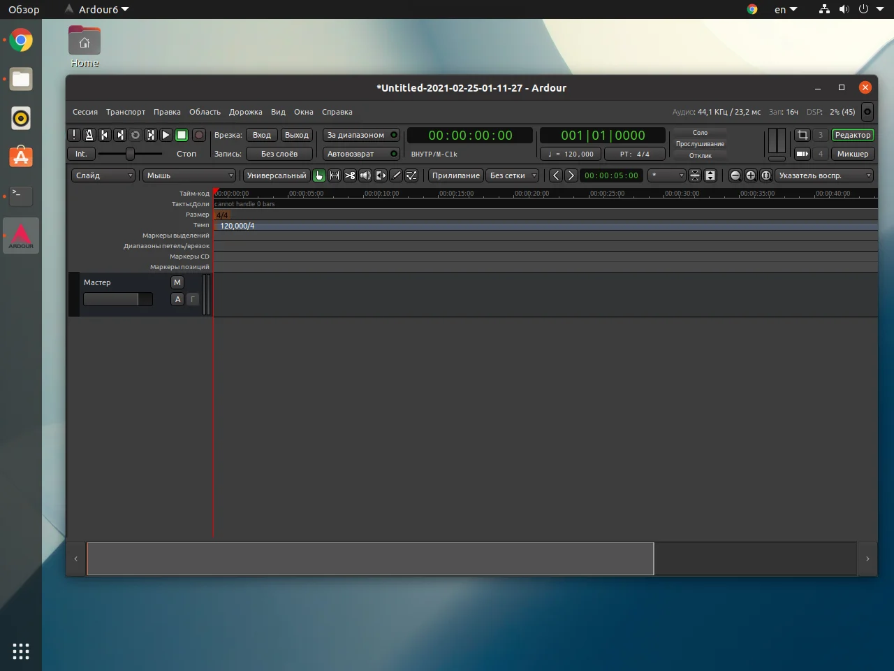The image size is (894, 671).
Task: Click the zoom out minus icon
Action: pos(735,175)
